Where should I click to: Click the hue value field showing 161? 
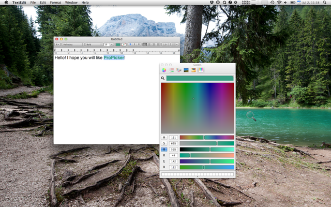pos(173,137)
